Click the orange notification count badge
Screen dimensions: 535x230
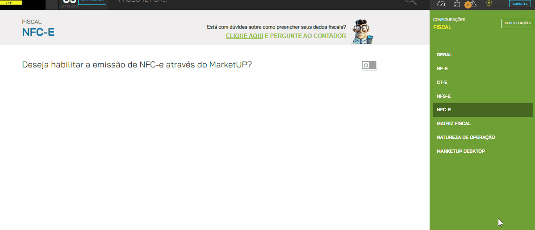tap(468, 5)
